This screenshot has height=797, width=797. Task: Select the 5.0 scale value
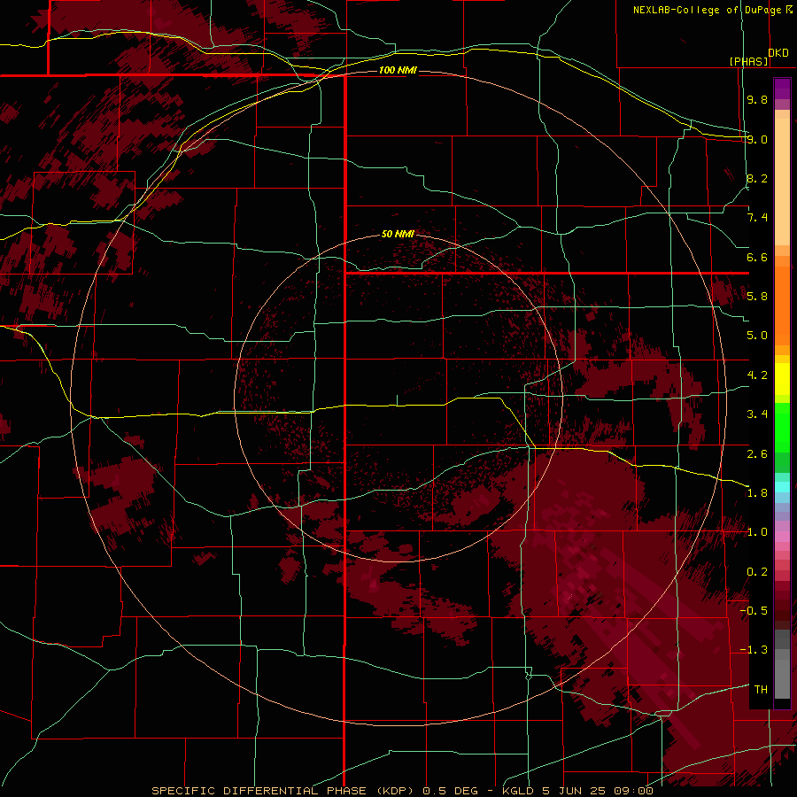click(757, 336)
